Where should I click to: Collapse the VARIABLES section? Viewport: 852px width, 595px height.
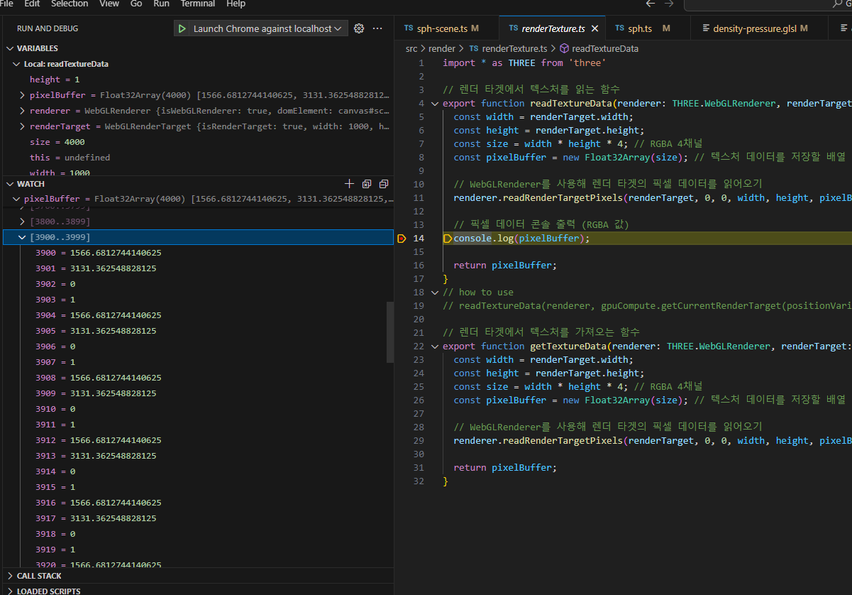tap(11, 48)
